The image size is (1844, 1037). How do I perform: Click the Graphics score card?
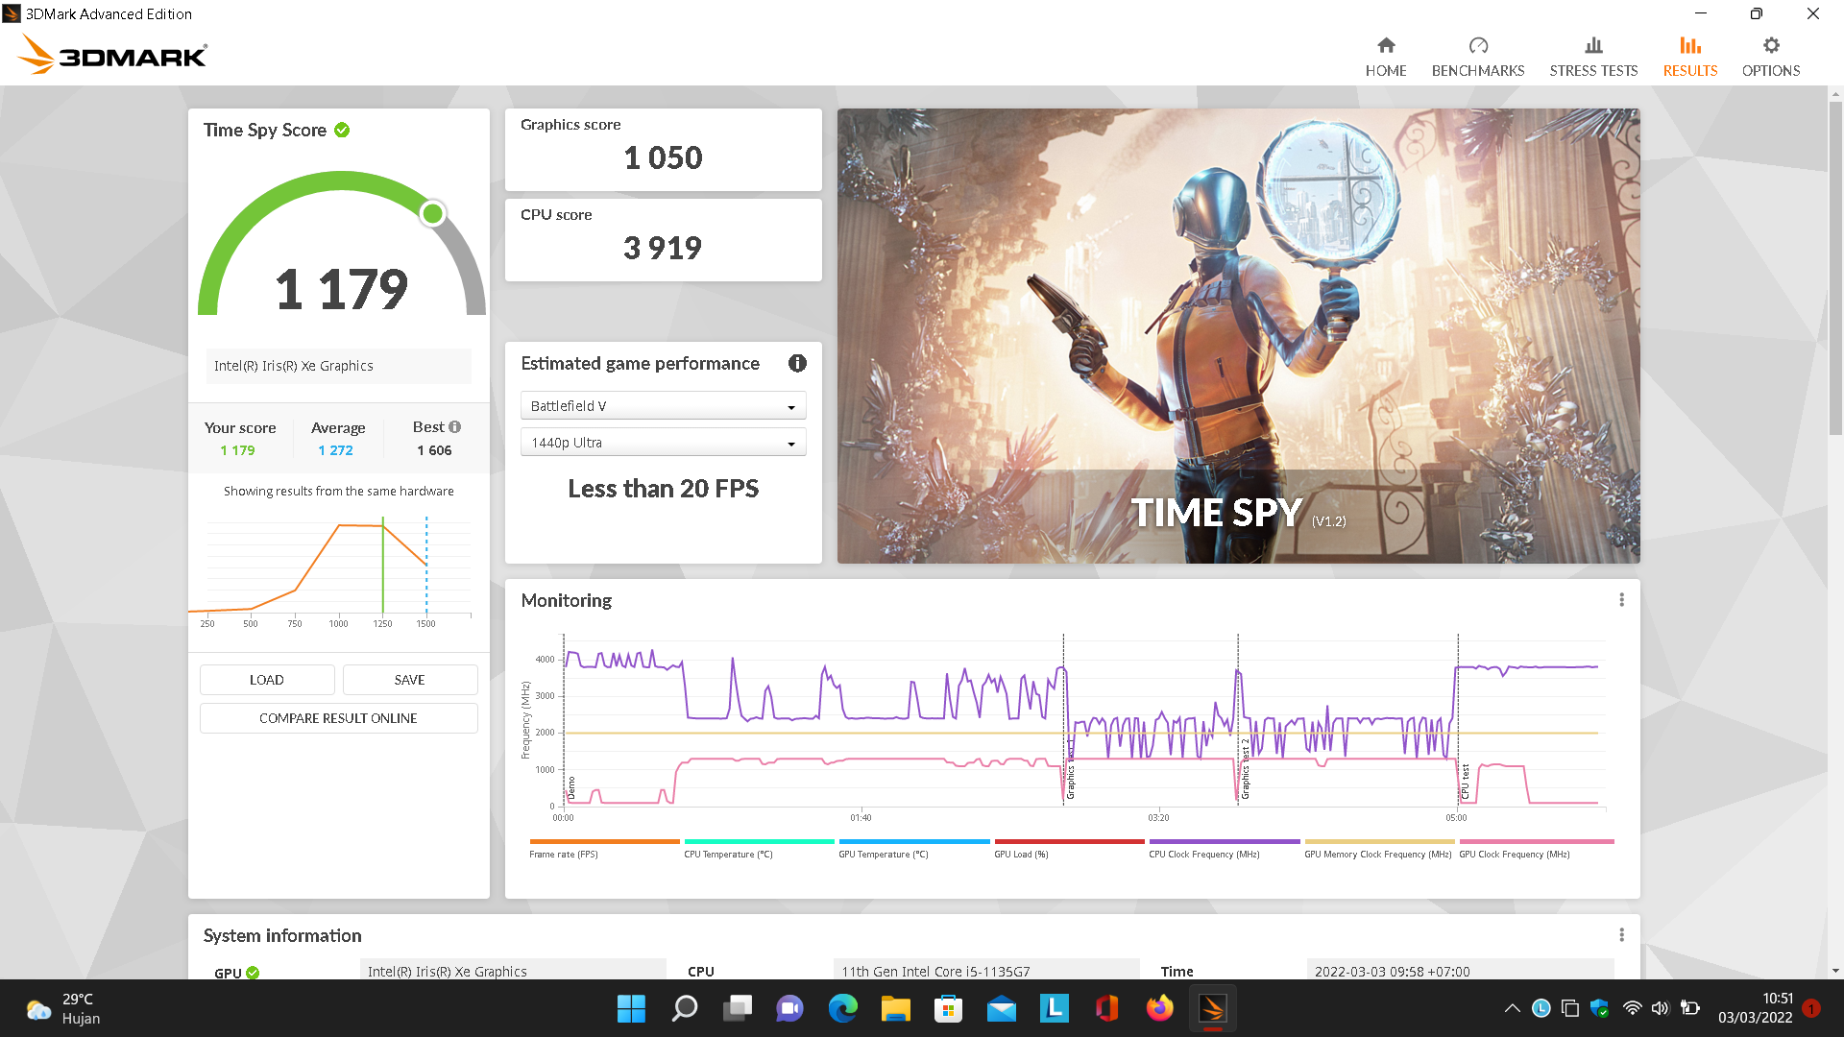click(663, 150)
